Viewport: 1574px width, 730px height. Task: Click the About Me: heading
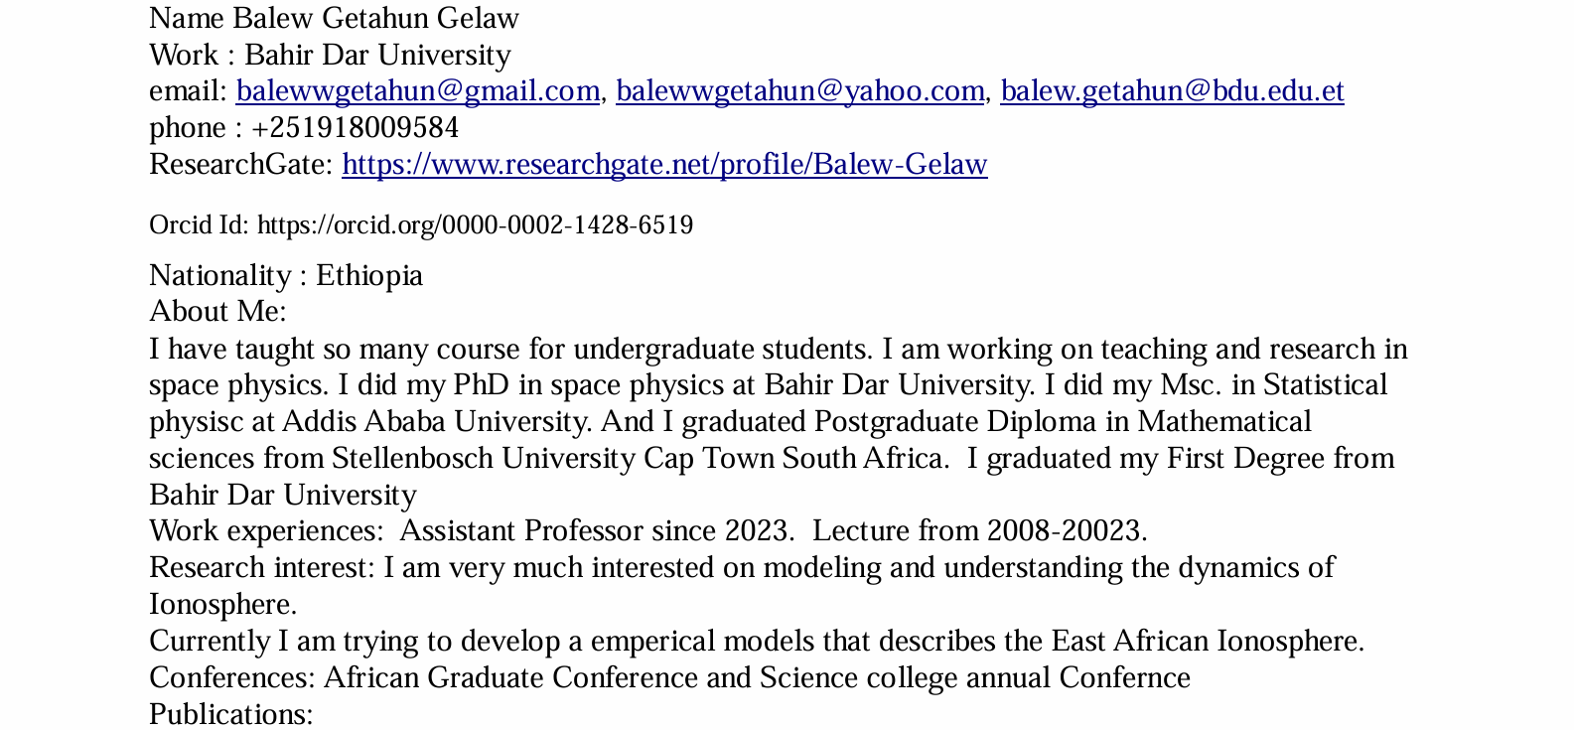[217, 312]
